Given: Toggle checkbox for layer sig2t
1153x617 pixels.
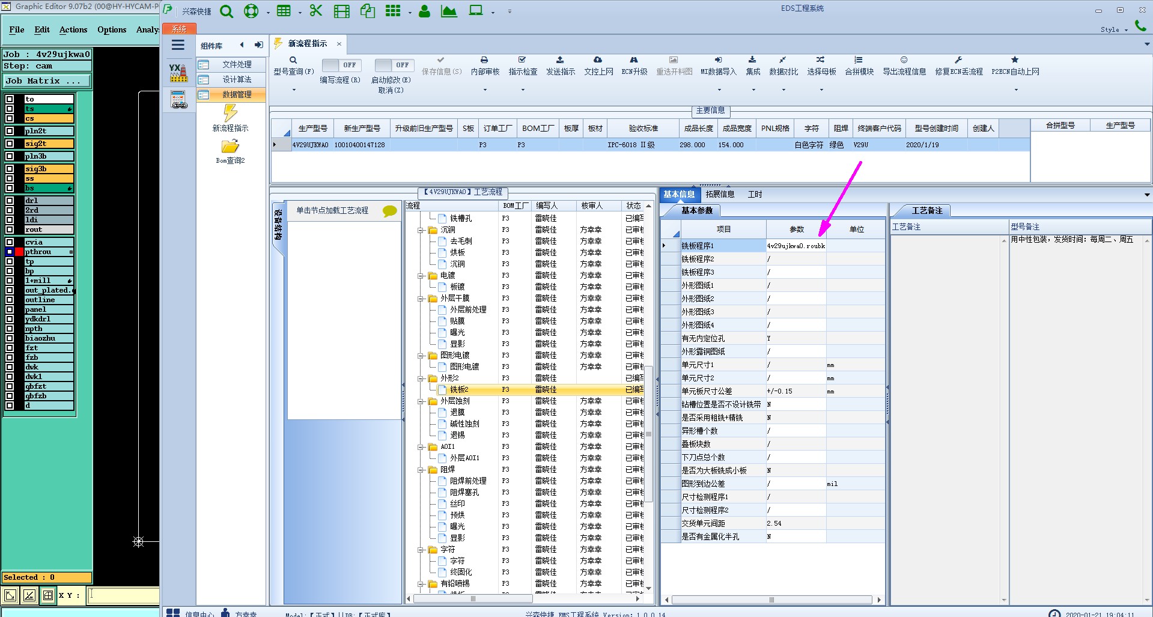Looking at the screenshot, I should tap(10, 144).
